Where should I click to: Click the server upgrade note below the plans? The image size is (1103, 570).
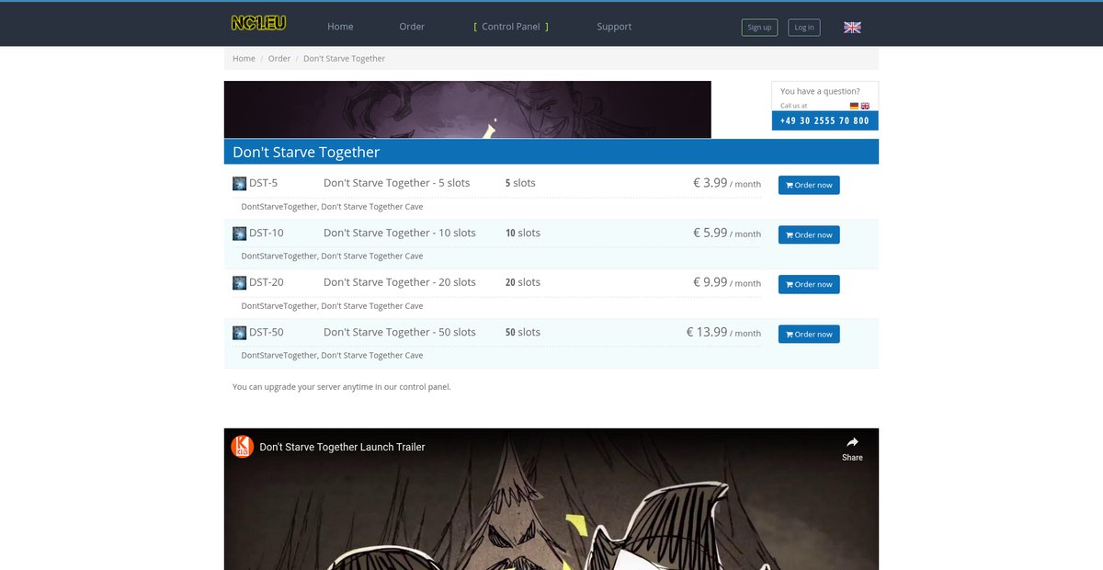pyautogui.click(x=342, y=387)
